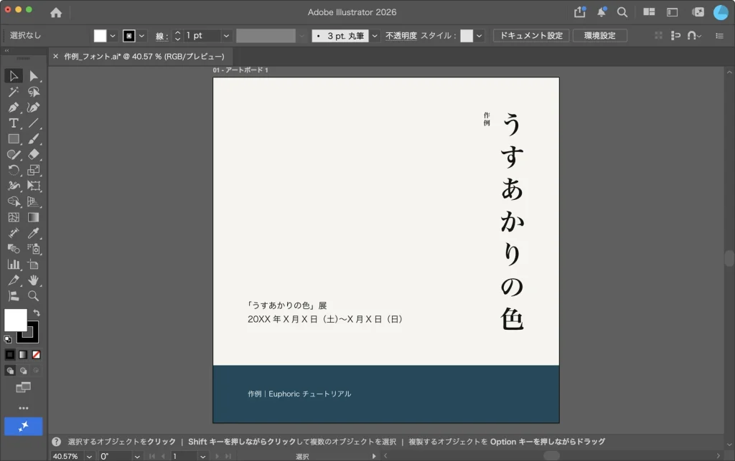Select the Direct Selection tool

(34, 76)
